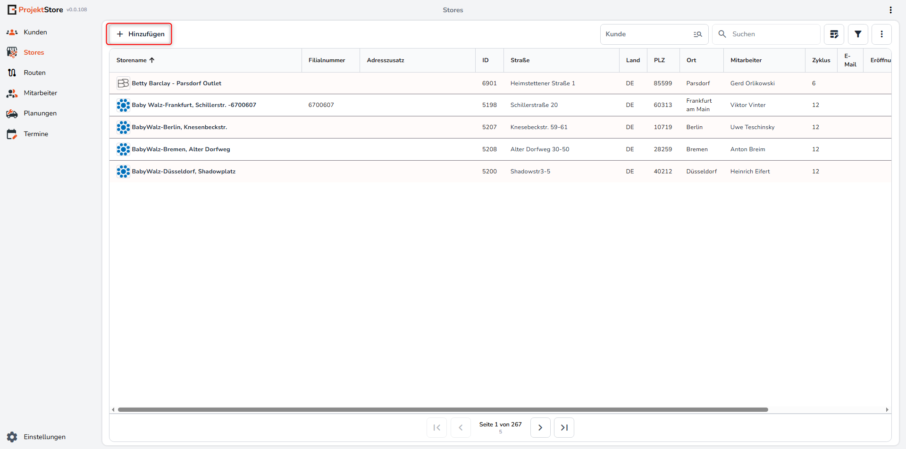Go to the next page

click(x=540, y=427)
